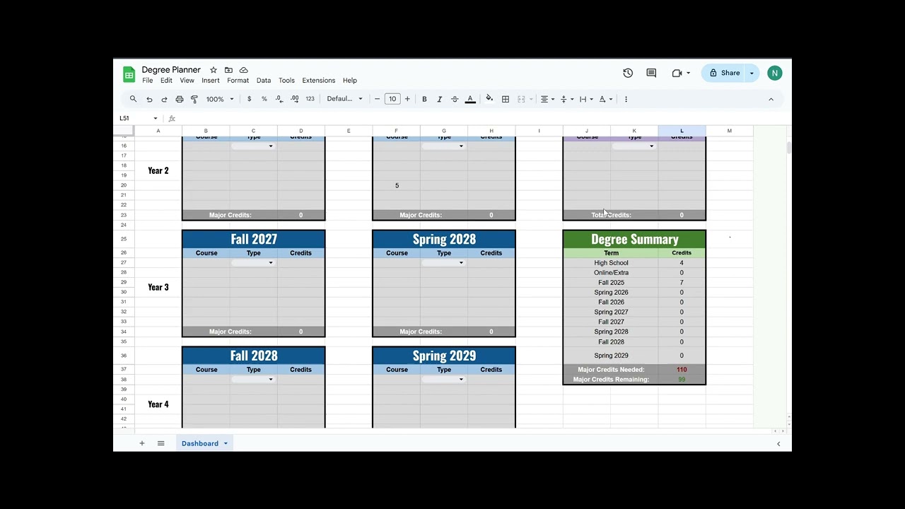The image size is (905, 509).
Task: Open the font family dropdown
Action: coord(344,99)
